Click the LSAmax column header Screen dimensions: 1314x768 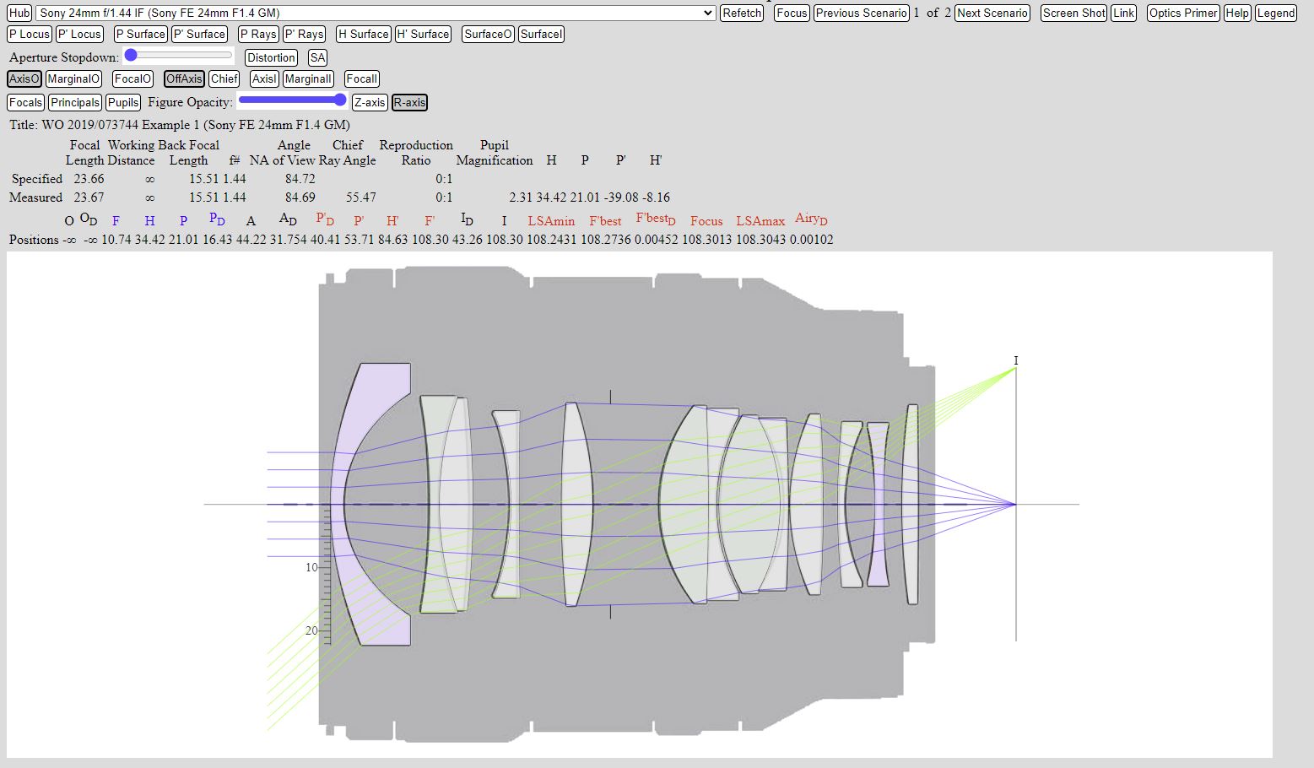click(760, 221)
